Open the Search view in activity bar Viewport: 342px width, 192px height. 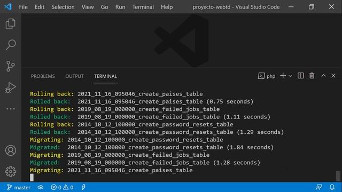[x=10, y=45]
